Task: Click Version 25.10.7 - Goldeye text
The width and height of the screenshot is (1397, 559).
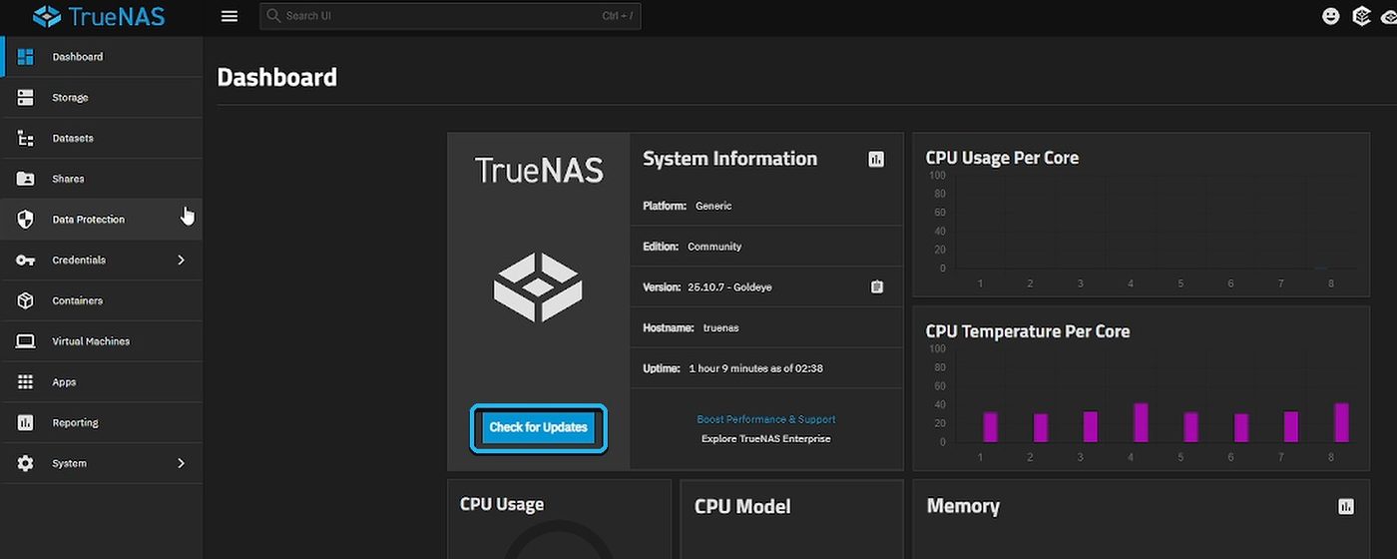Action: pyautogui.click(x=706, y=287)
